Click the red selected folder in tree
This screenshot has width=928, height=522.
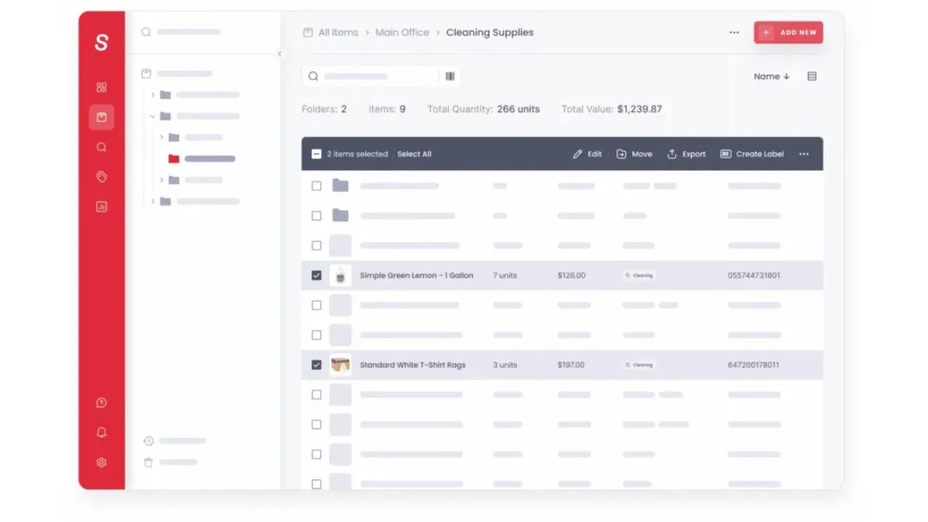click(174, 159)
